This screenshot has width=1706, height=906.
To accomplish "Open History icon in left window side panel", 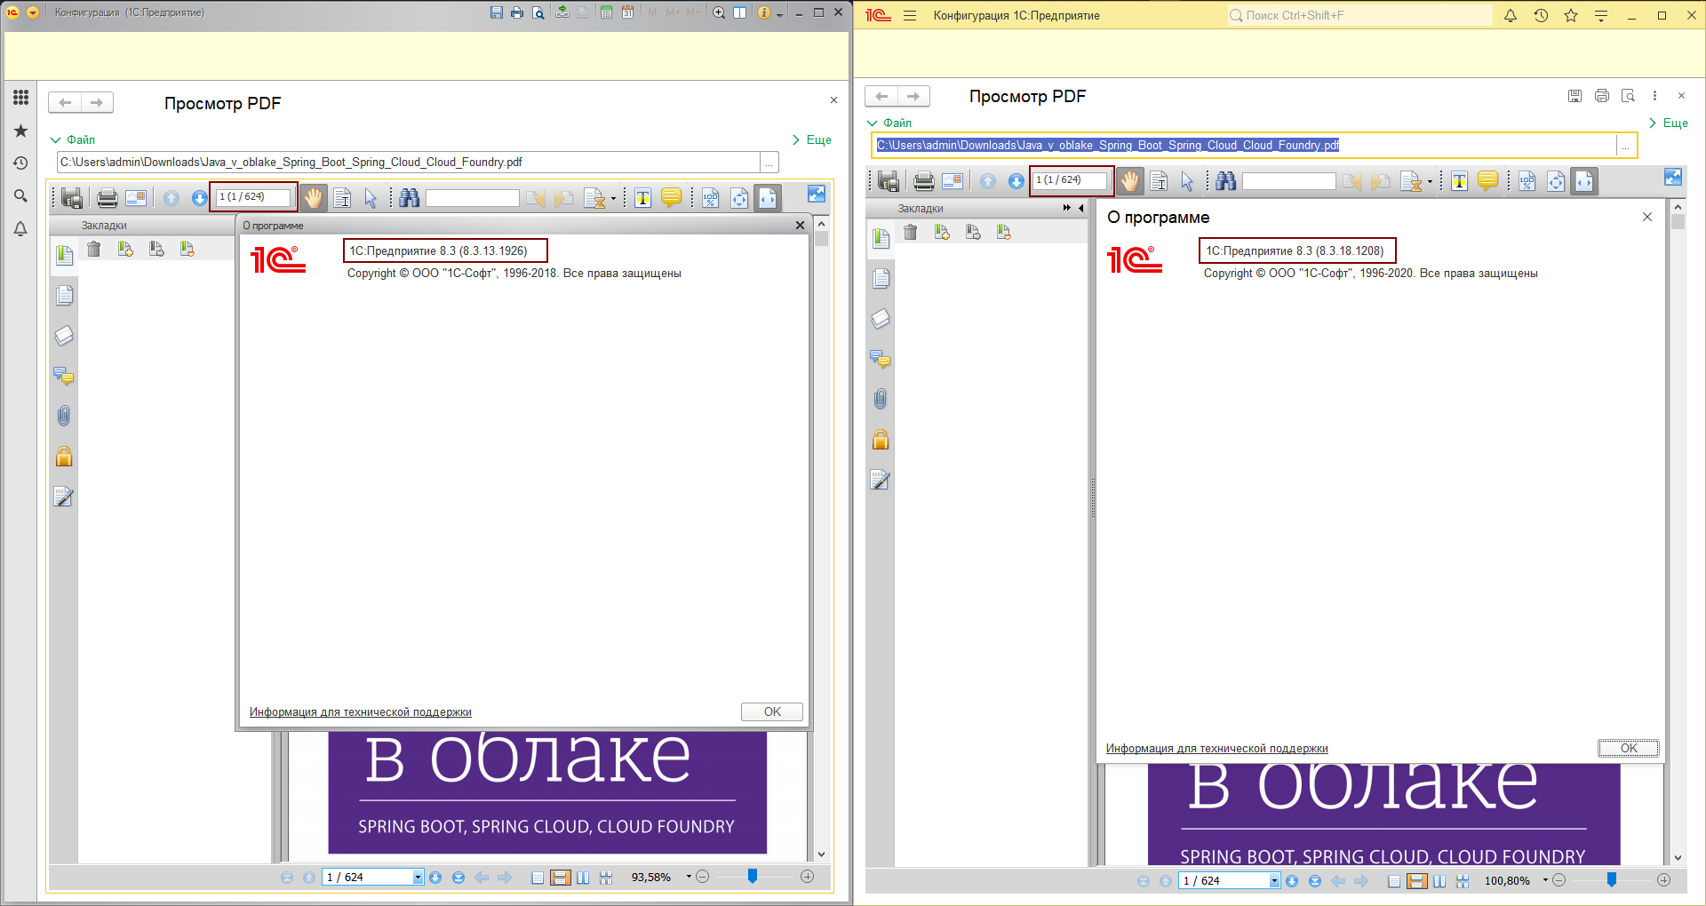I will (20, 163).
